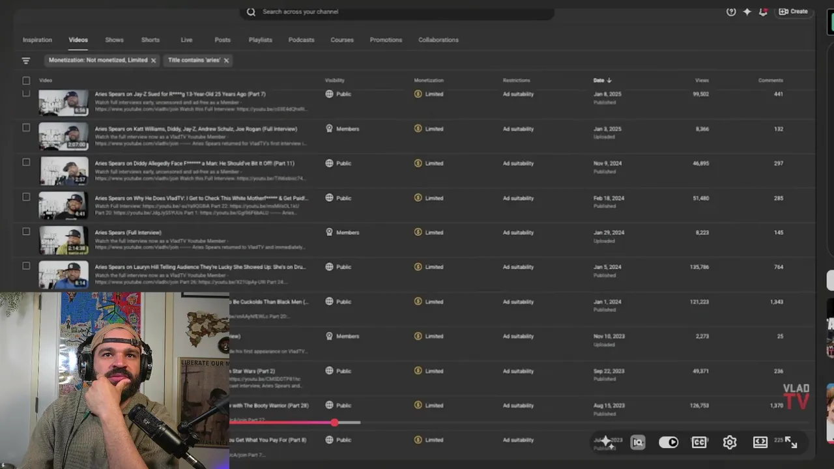
Task: Open the Collaborations tab
Action: pos(439,40)
